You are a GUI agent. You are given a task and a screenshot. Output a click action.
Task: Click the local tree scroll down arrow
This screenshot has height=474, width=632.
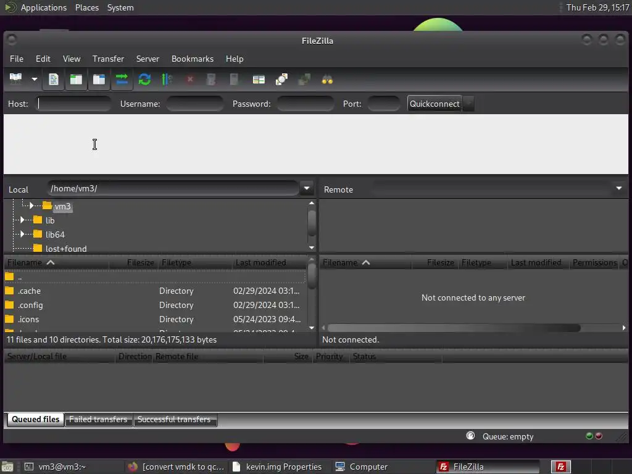(x=312, y=247)
